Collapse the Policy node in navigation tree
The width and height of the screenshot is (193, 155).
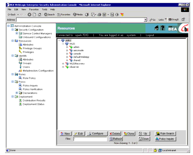tap(12, 81)
